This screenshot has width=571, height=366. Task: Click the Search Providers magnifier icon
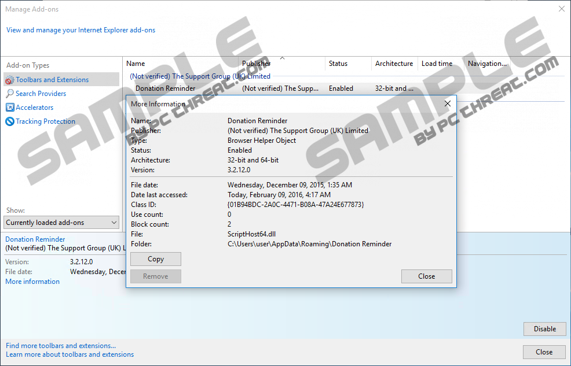(10, 94)
